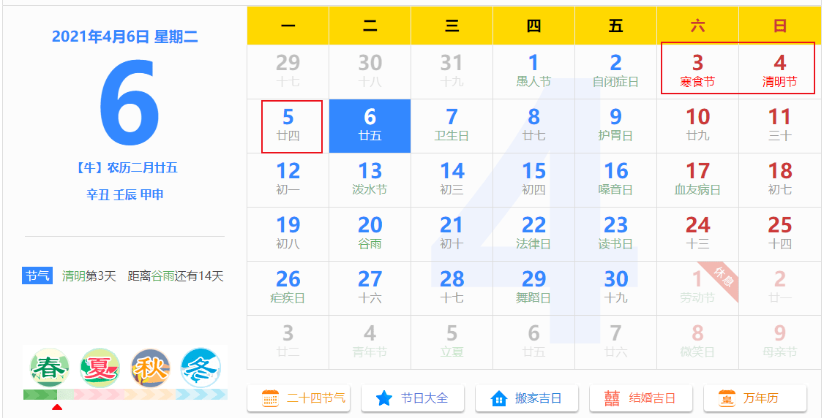
Task: Click the 清明 solar term link
Action: click(73, 276)
